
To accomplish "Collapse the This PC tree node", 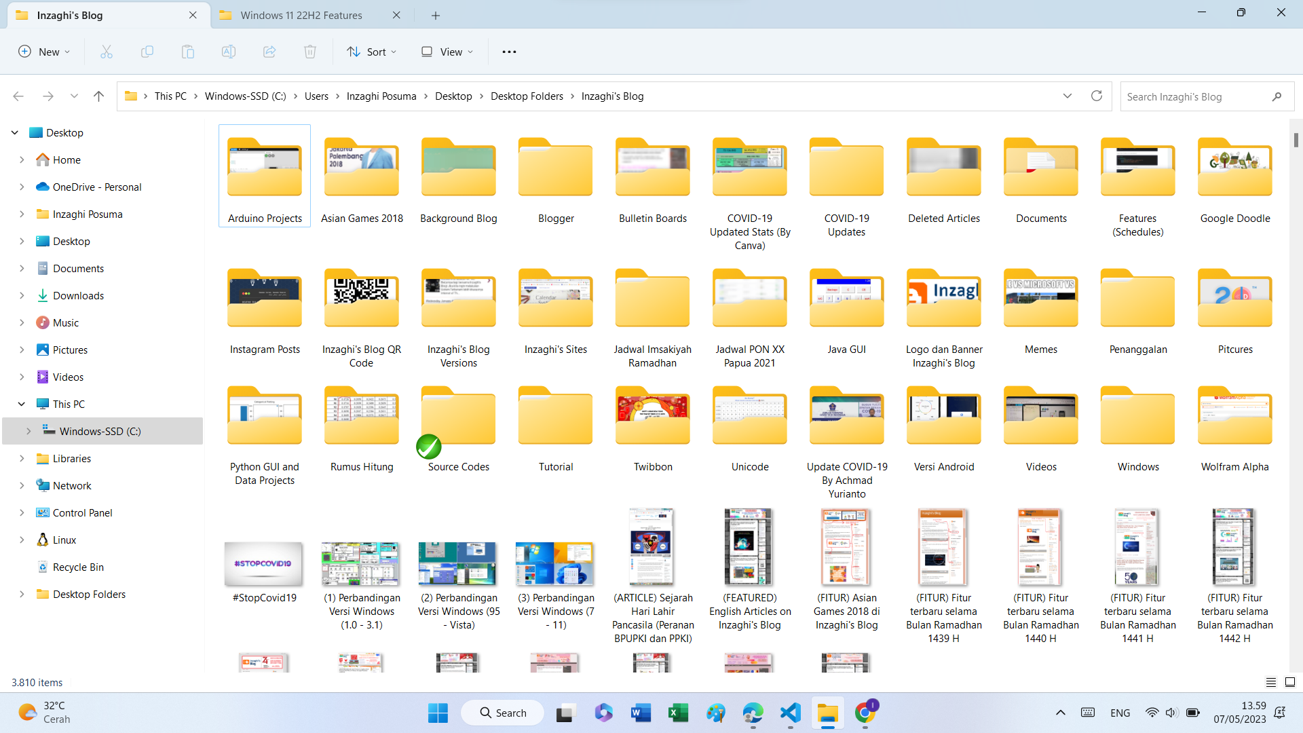I will tap(22, 405).
